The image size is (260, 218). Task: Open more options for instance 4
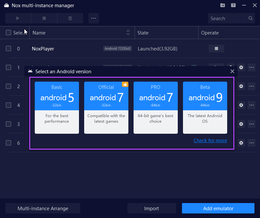pyautogui.click(x=251, y=105)
